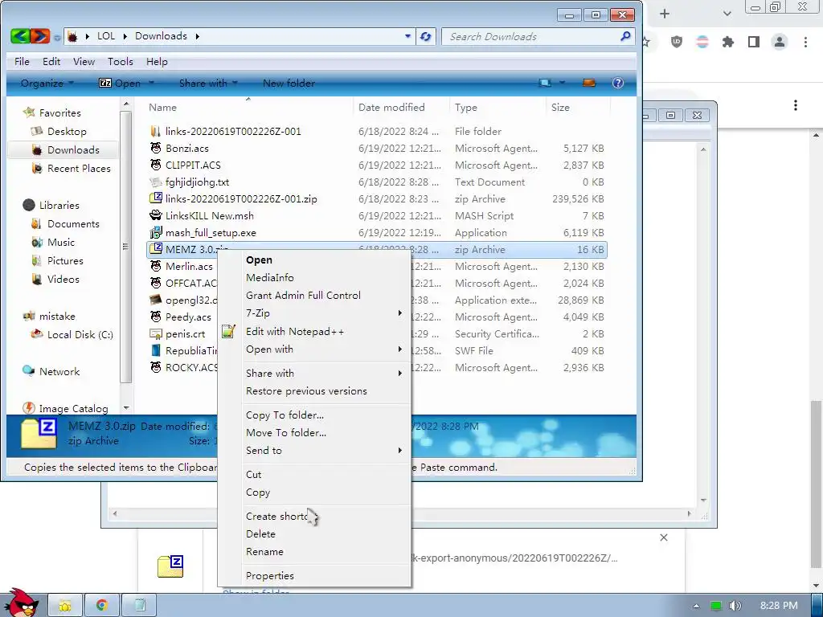Image resolution: width=823 pixels, height=617 pixels.
Task: Click the volume speaker tray icon
Action: pos(735,606)
